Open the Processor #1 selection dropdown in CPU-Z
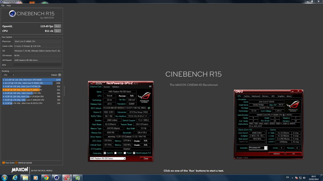Image resolution: width=323 pixels, height=181 pixels. pyautogui.click(x=258, y=148)
